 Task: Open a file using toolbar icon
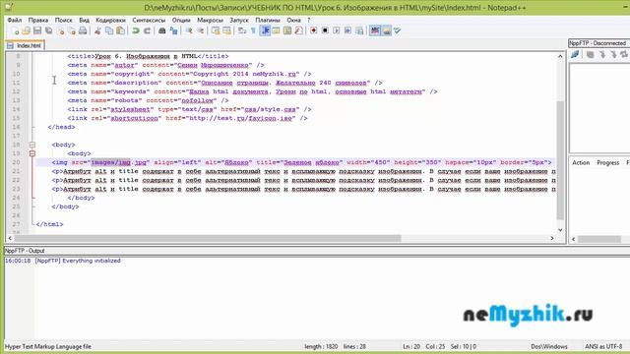click(x=27, y=30)
